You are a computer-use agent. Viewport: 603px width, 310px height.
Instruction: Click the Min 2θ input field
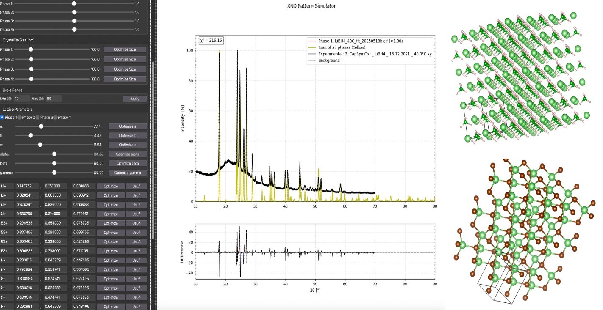[22, 99]
